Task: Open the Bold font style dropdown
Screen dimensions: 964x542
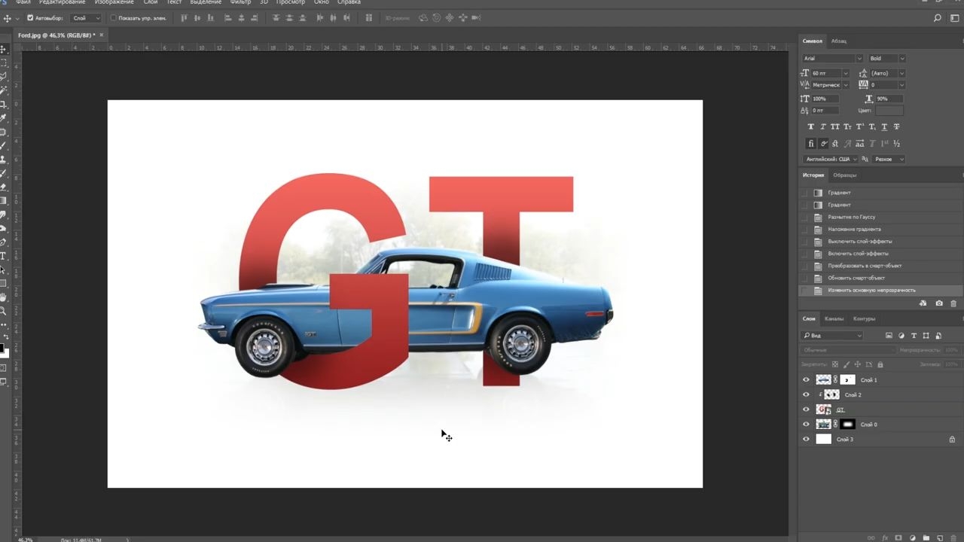Action: [x=901, y=59]
